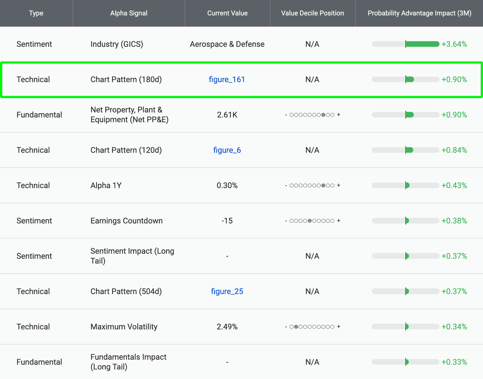Open the figure_6 chart pattern link
Image resolution: width=483 pixels, height=379 pixels.
point(227,150)
